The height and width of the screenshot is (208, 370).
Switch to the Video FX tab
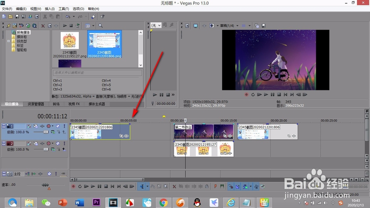point(74,104)
